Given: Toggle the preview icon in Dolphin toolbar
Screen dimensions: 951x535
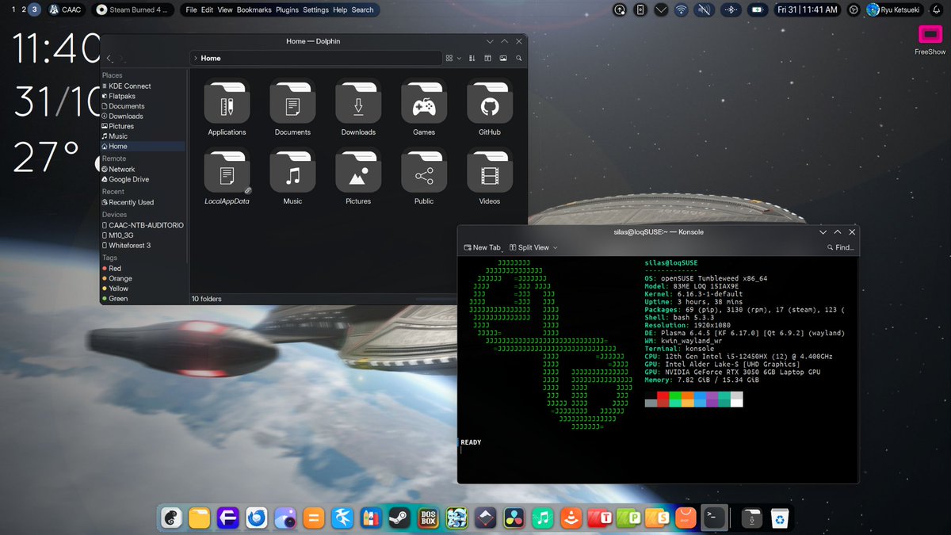Looking at the screenshot, I should point(503,58).
